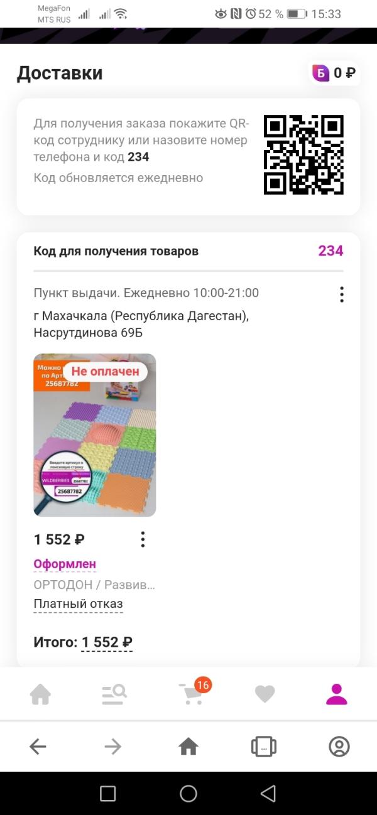Viewport: 377px width, 815px height.
Task: Open browser tabs switcher icon
Action: coord(264,746)
